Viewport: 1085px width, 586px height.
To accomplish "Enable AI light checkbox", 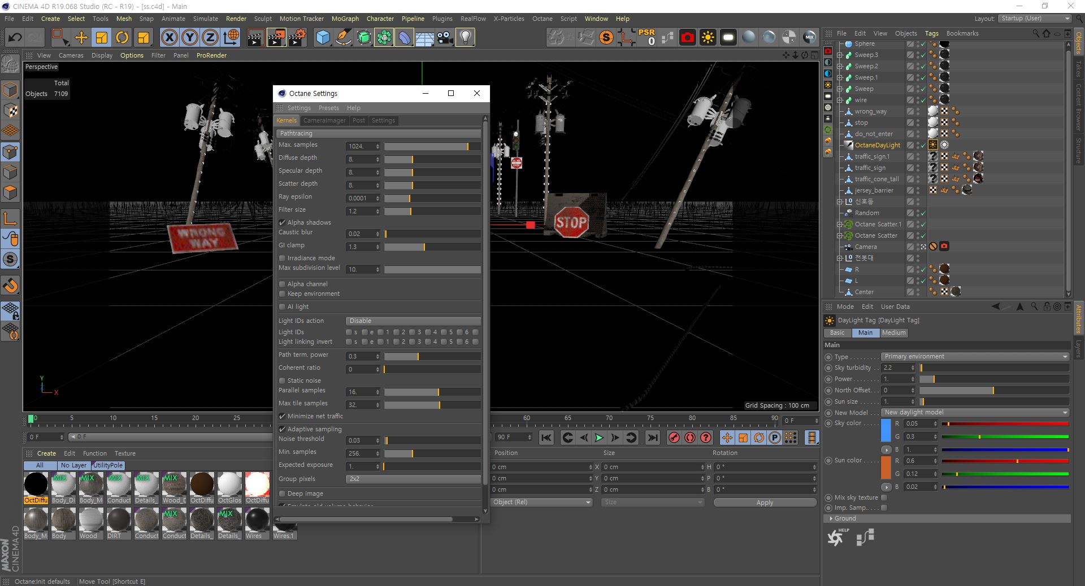I will click(282, 307).
